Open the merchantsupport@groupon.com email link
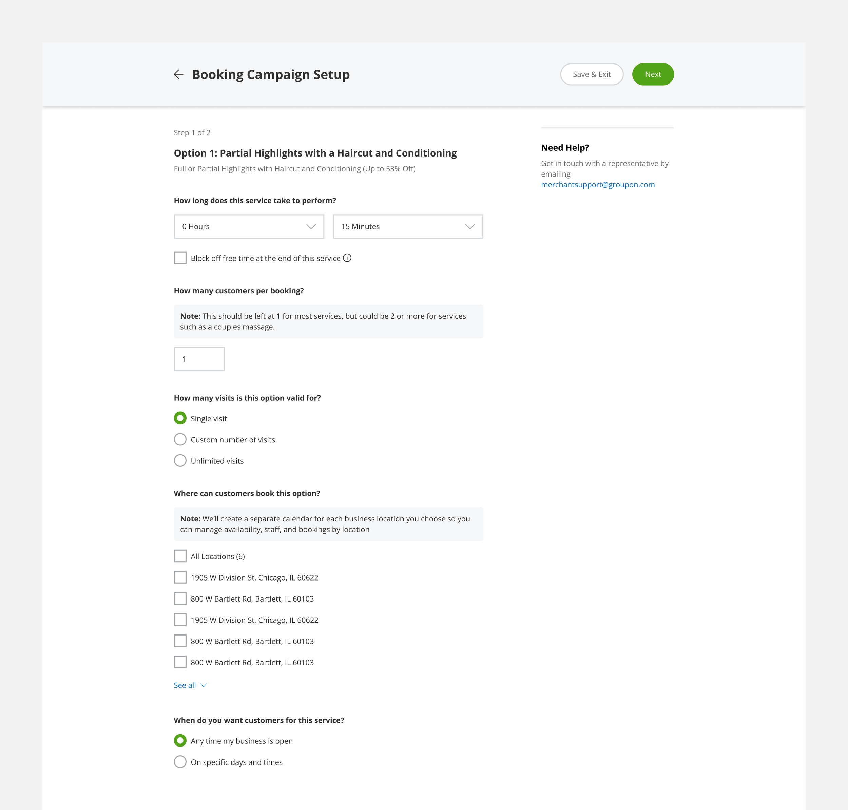This screenshot has height=810, width=848. [597, 184]
